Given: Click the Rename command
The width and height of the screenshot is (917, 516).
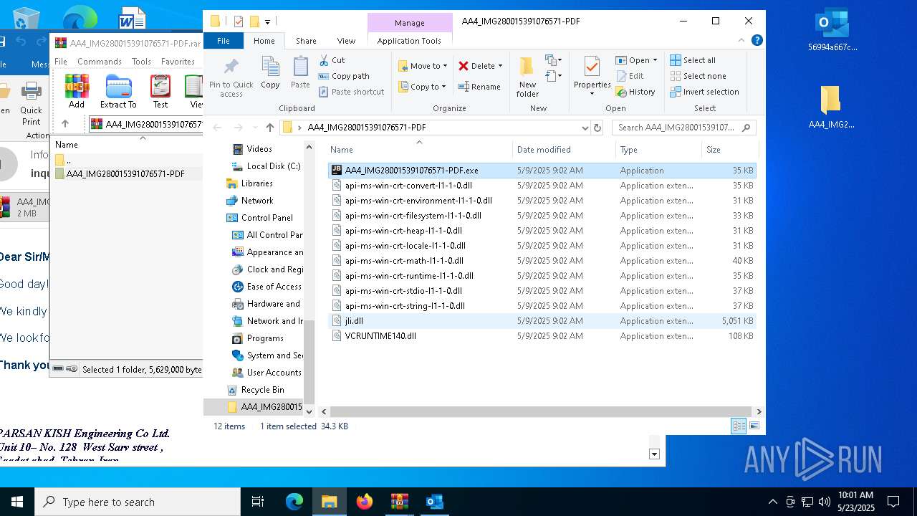Looking at the screenshot, I should (x=479, y=87).
